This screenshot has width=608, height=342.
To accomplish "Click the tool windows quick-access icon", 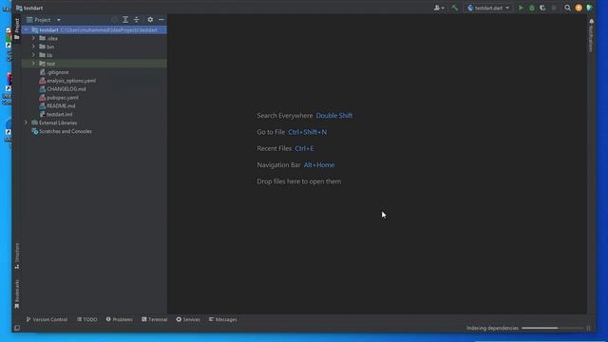I will click(17, 328).
